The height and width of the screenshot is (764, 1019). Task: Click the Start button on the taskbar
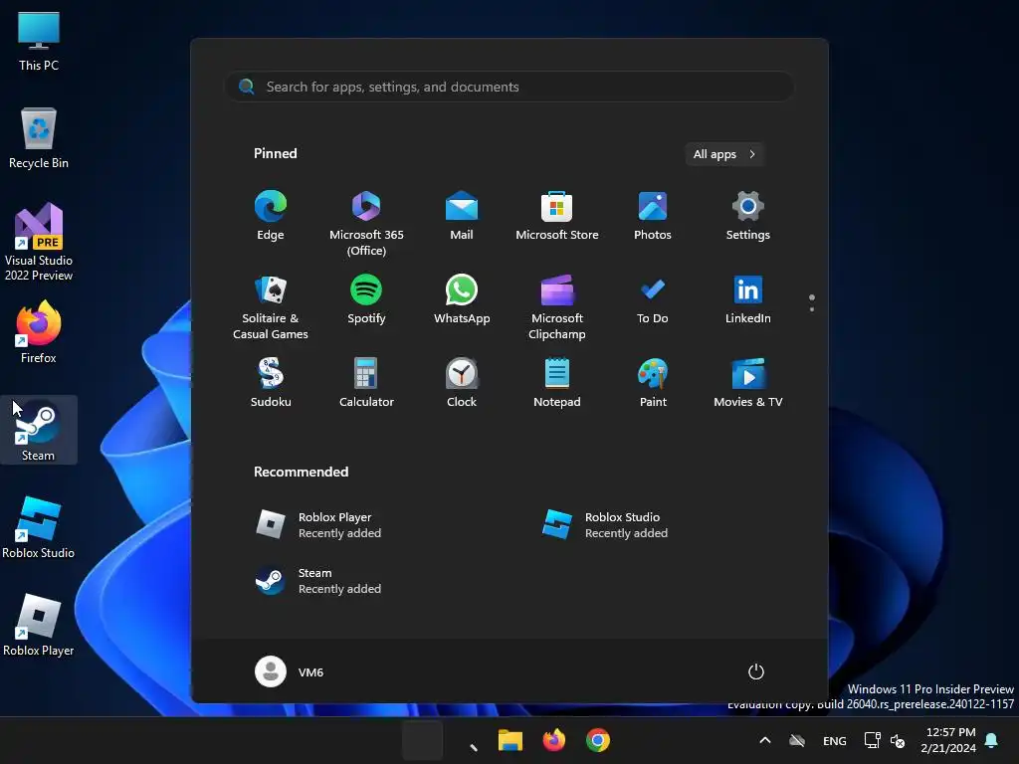click(x=422, y=740)
